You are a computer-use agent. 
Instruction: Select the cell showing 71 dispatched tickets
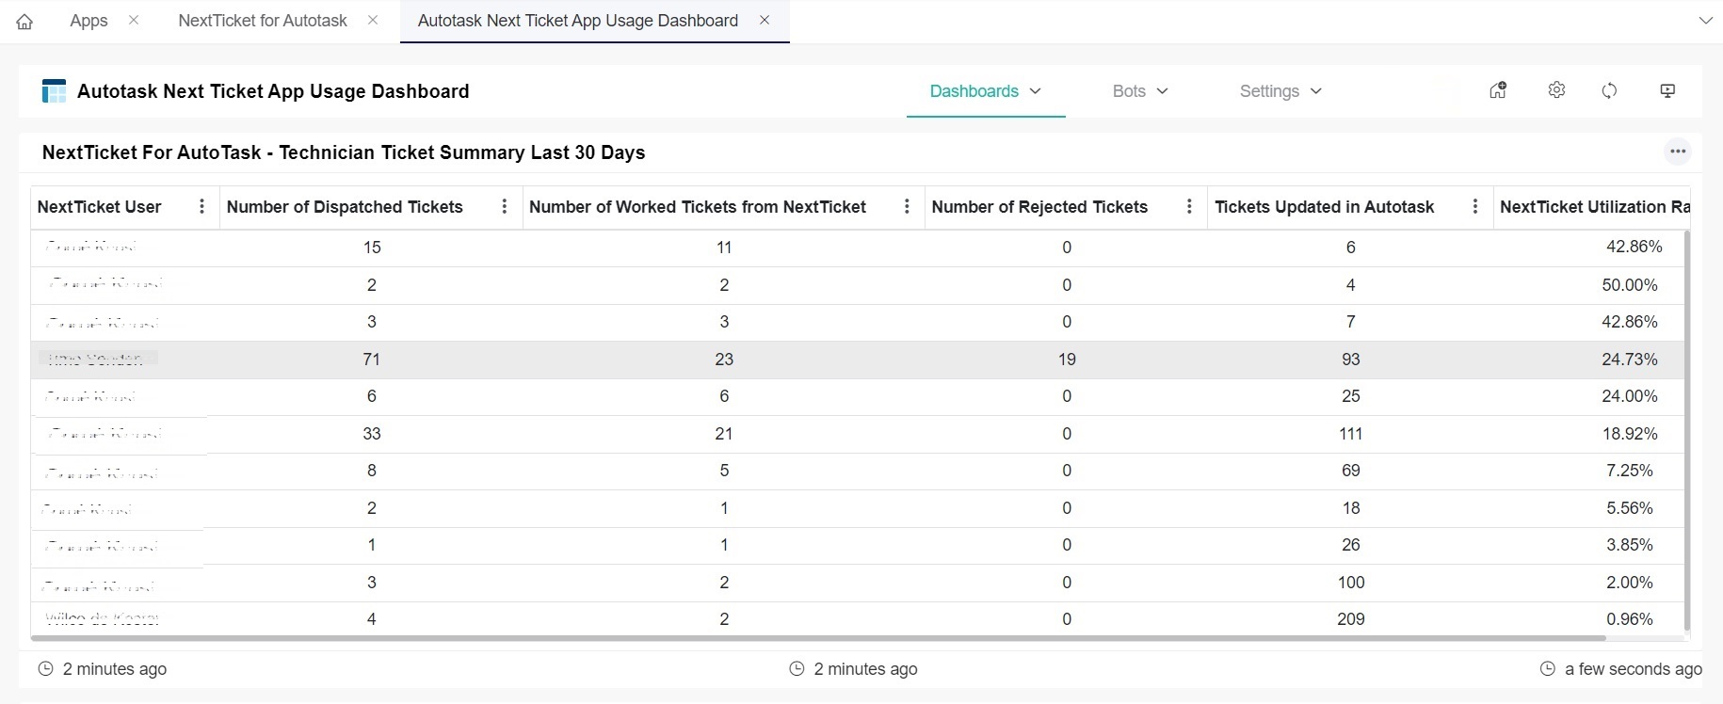(372, 360)
